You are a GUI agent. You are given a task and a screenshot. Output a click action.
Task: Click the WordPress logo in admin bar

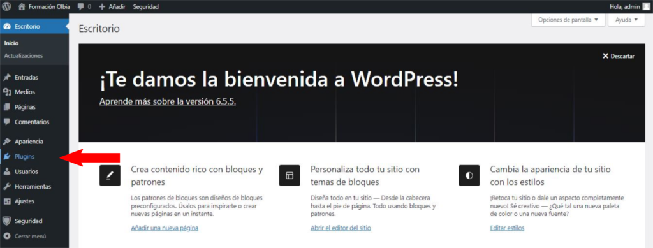point(6,6)
